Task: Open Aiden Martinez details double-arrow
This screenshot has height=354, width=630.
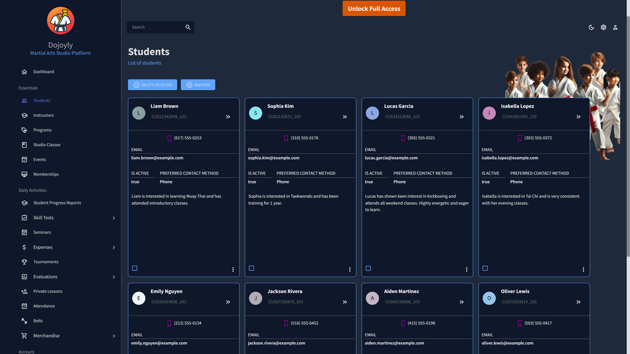Action: point(462,302)
